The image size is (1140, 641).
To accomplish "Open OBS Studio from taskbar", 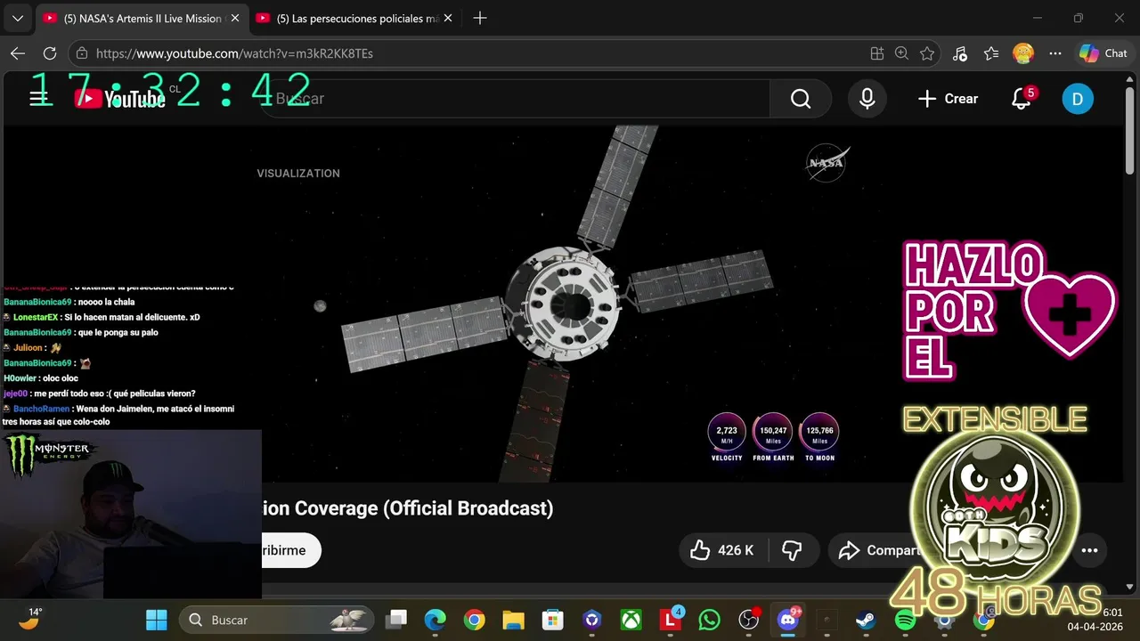I will [749, 620].
